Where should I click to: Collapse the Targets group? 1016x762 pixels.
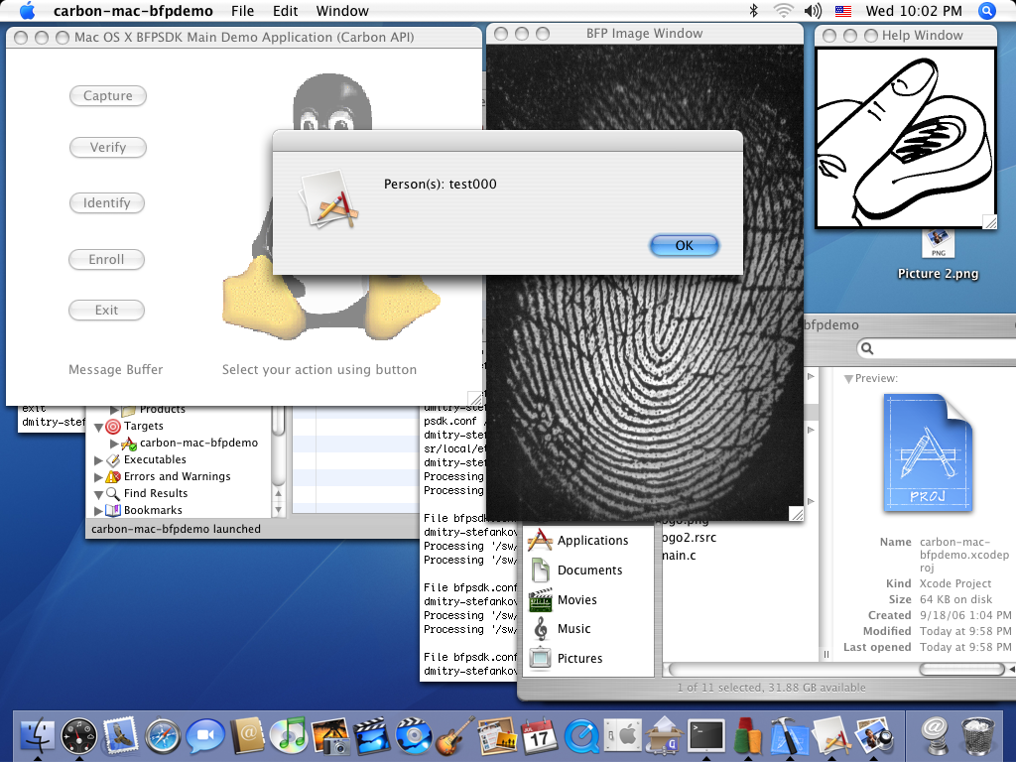pyautogui.click(x=98, y=427)
